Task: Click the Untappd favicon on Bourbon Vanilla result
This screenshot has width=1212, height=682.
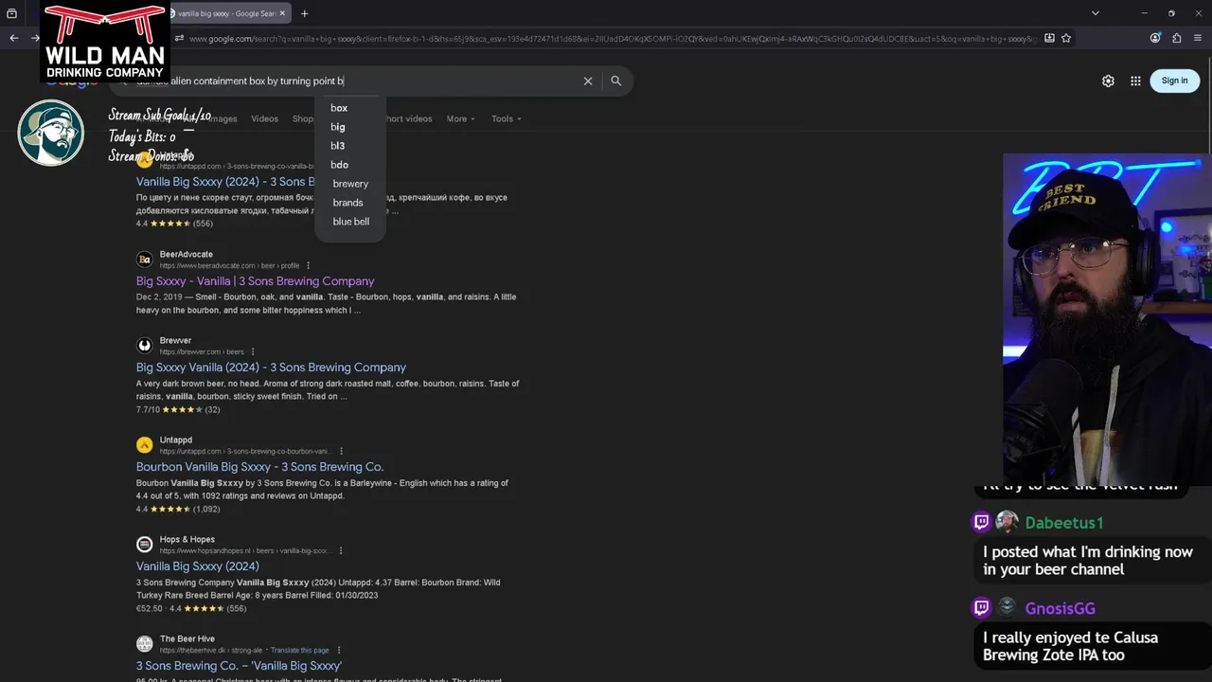Action: tap(144, 445)
